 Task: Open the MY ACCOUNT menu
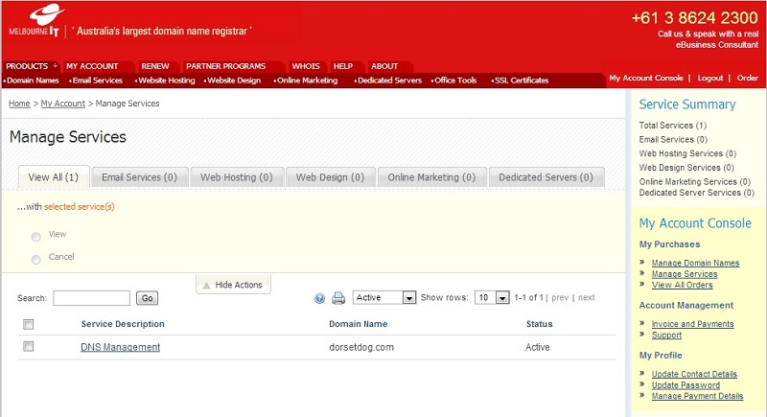[92, 66]
